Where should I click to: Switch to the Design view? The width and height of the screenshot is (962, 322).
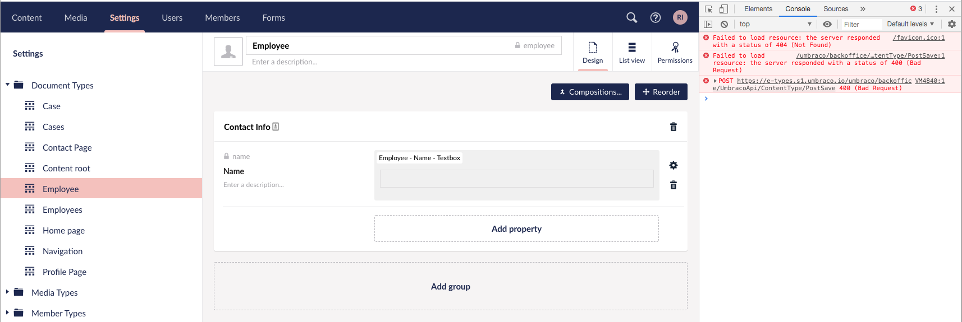(593, 52)
